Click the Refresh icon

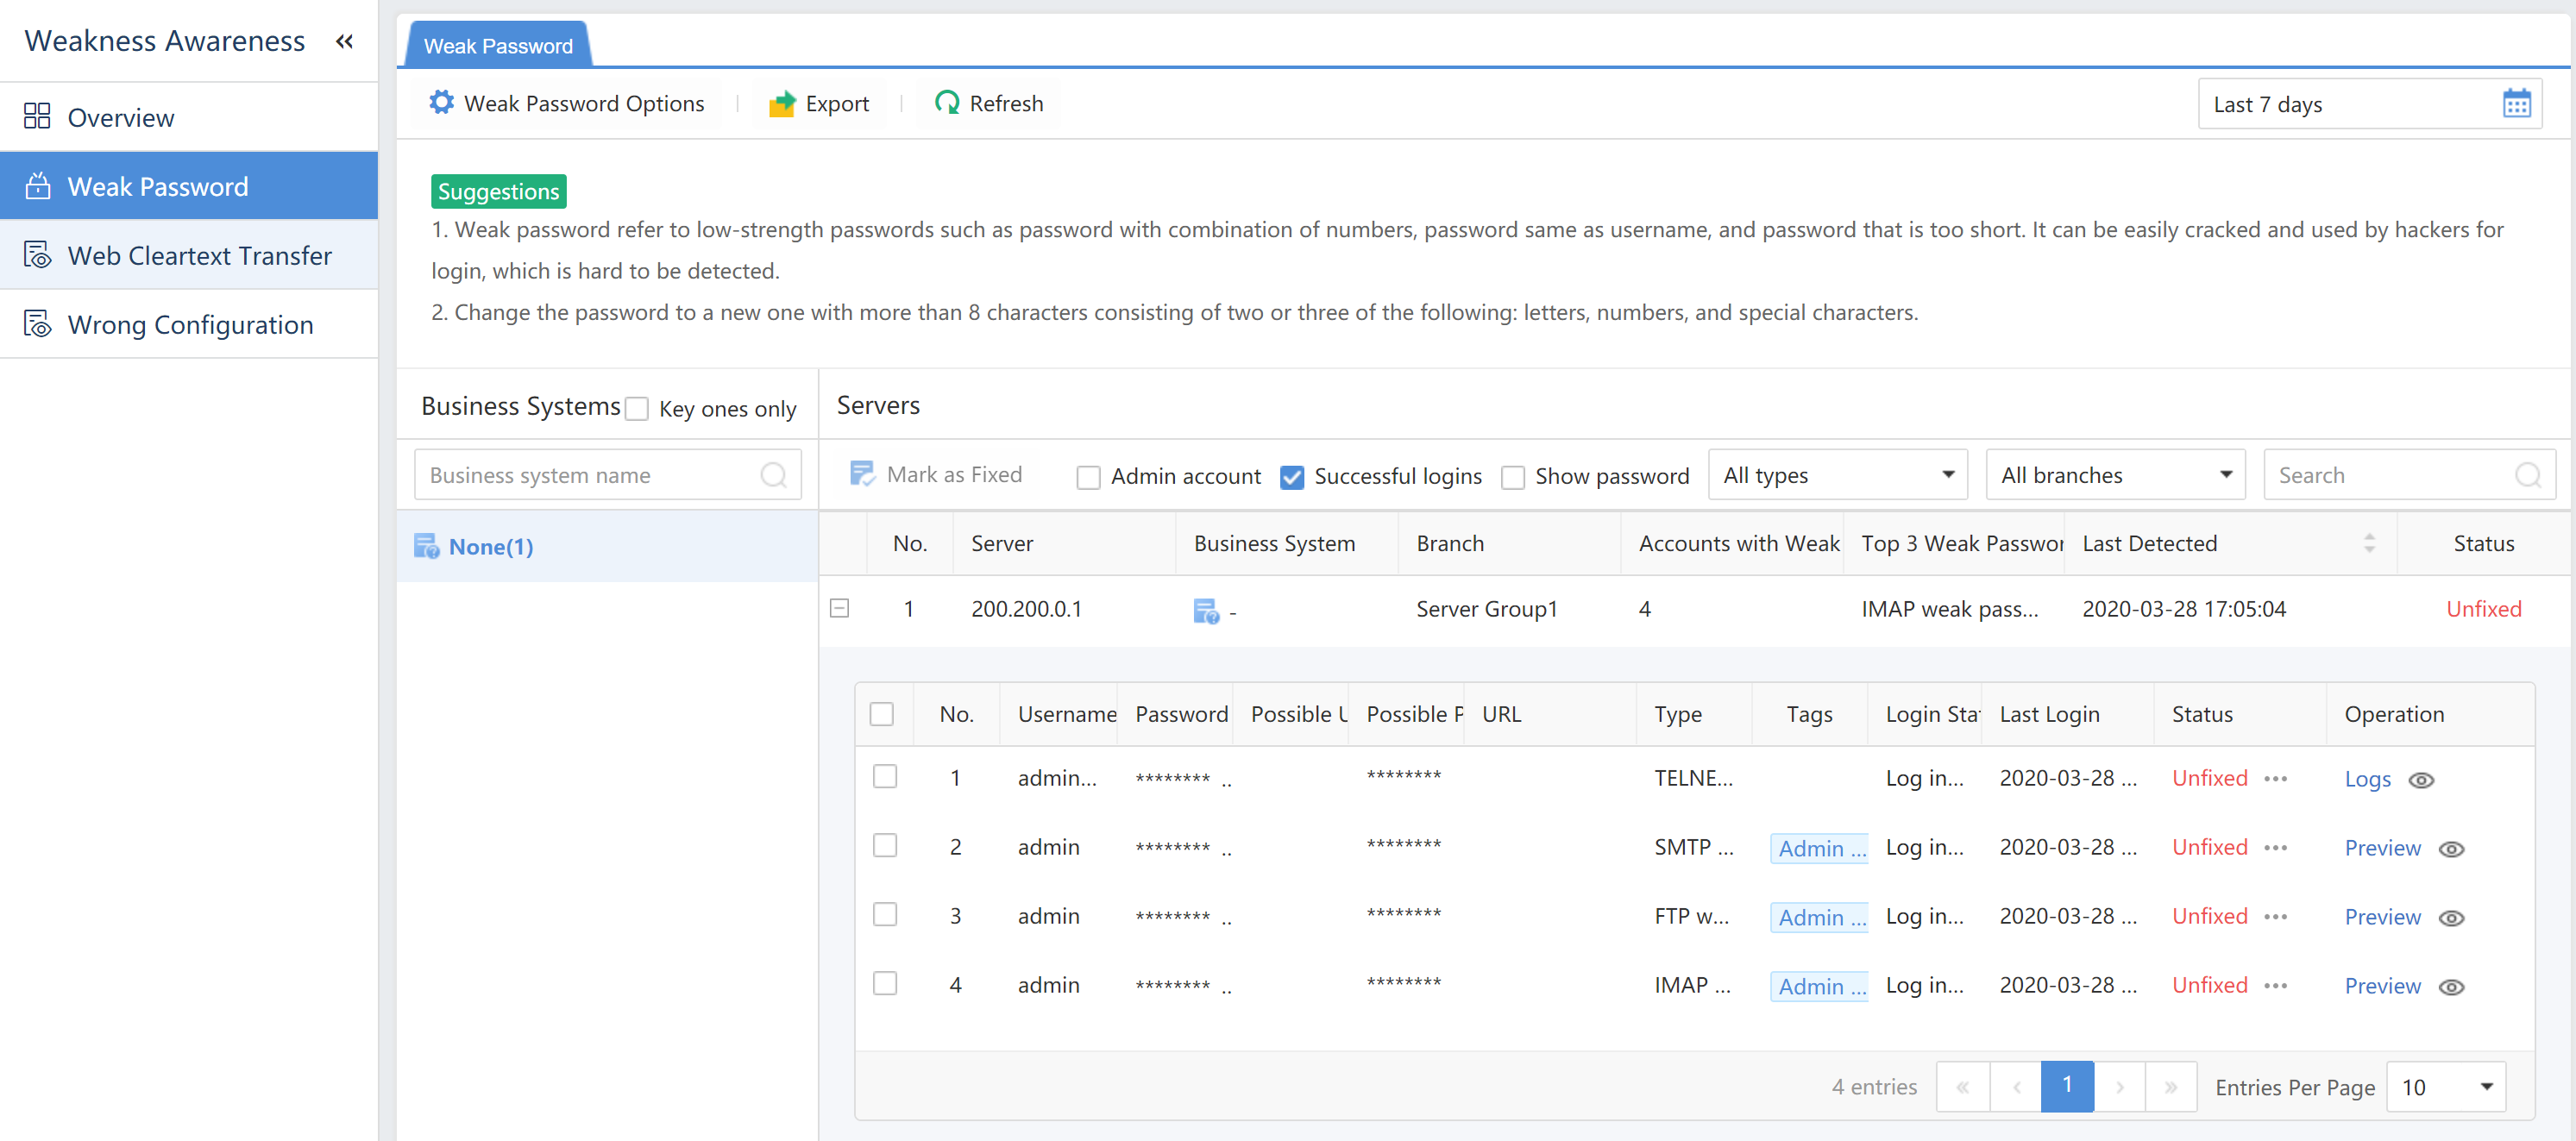[x=946, y=103]
